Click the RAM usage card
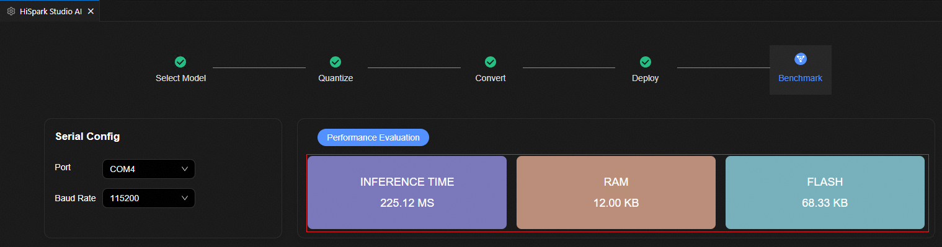Image resolution: width=942 pixels, height=247 pixels. 616,193
